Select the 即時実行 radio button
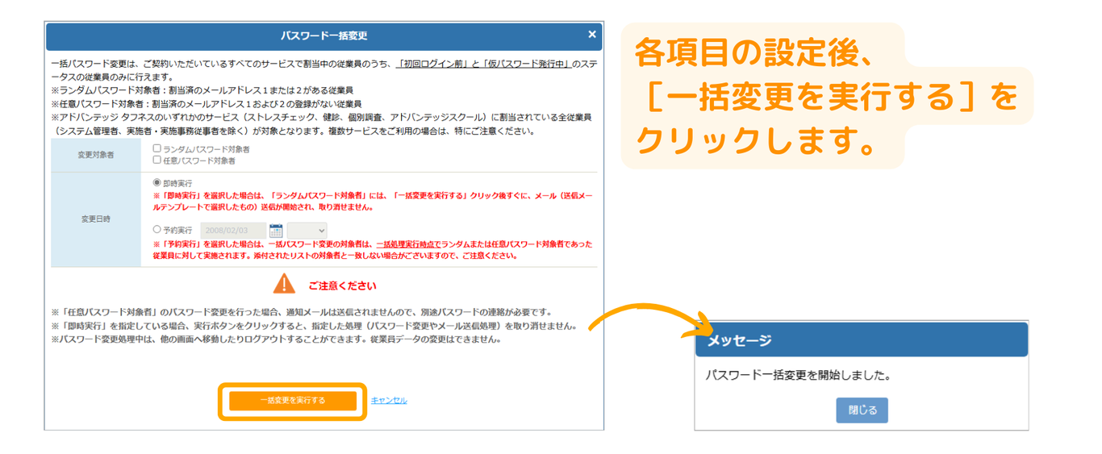 pos(157,183)
